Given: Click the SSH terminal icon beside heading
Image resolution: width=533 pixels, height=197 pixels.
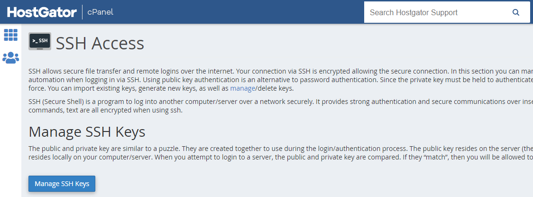Looking at the screenshot, I should pyautogui.click(x=40, y=41).
